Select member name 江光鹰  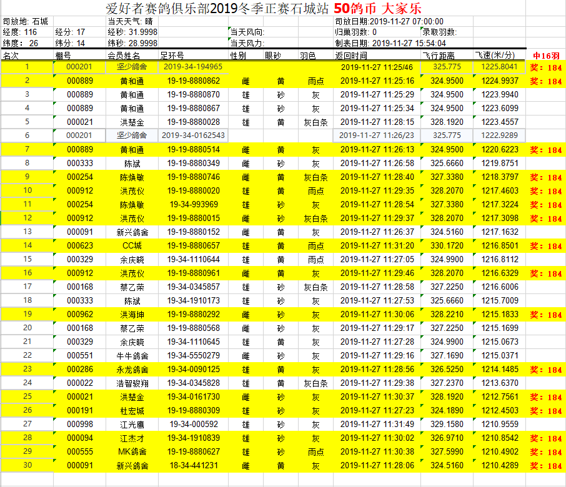tap(132, 424)
